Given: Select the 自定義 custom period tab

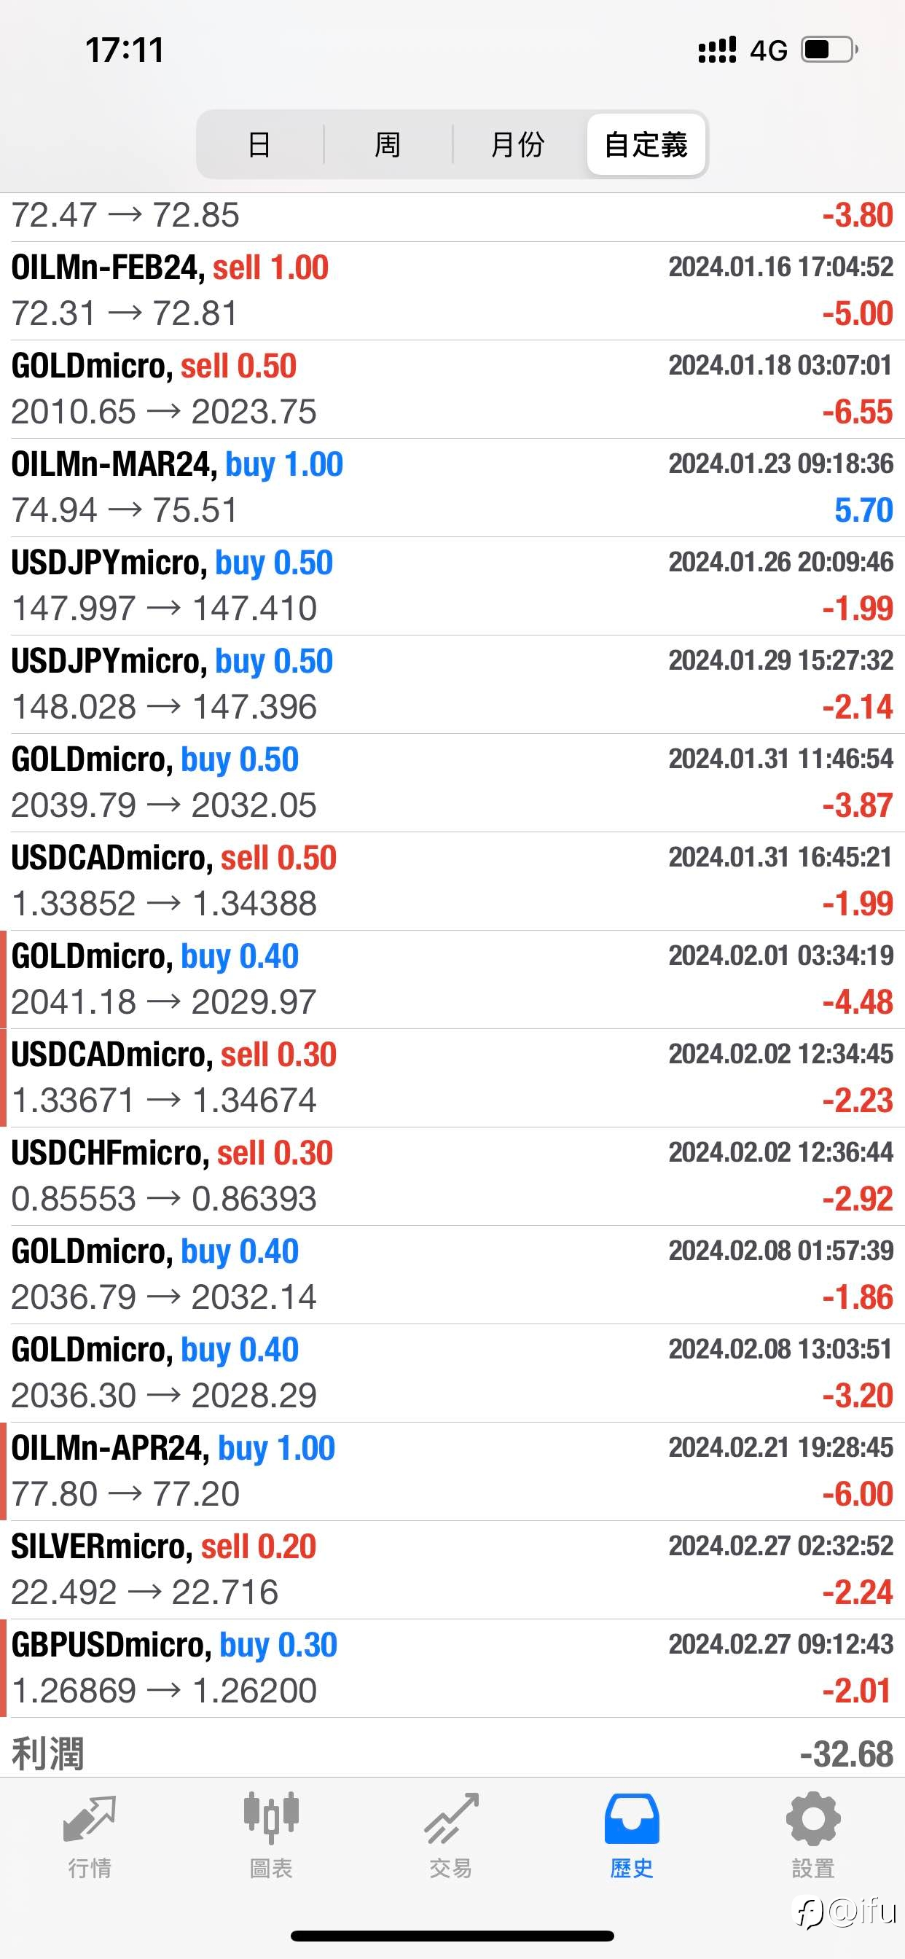Looking at the screenshot, I should pos(646,144).
